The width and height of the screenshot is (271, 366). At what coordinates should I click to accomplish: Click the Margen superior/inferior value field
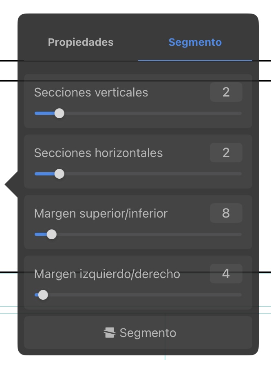(x=226, y=213)
